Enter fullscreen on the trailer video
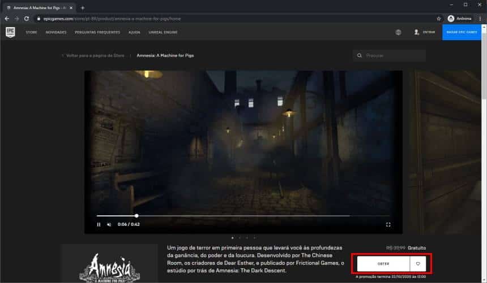This screenshot has width=487, height=283. 388,224
